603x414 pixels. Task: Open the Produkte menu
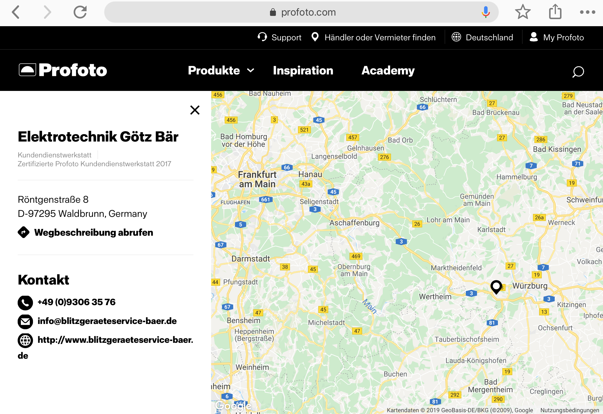214,70
